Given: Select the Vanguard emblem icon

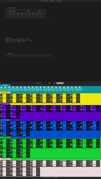Looking at the screenshot, I should tap(37, 89).
